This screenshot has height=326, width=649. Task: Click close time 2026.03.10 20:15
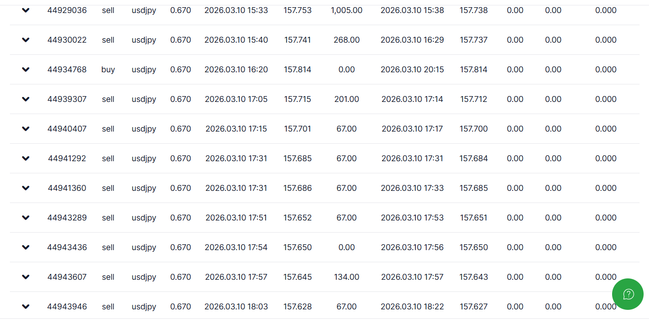(x=412, y=70)
